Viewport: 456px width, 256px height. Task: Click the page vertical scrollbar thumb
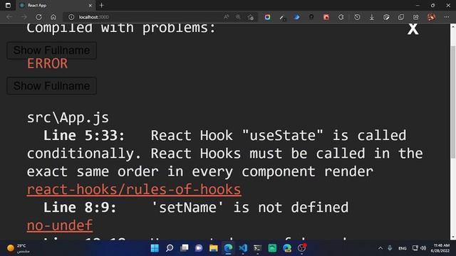pos(453,102)
